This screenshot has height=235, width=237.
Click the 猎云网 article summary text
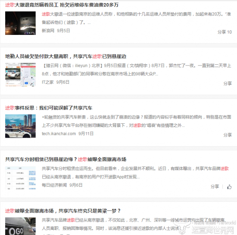[x=136, y=70]
